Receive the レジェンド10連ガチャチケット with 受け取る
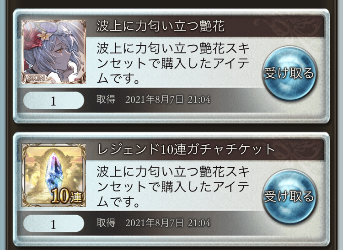Screen dimensions: 343x250 click(x=289, y=196)
